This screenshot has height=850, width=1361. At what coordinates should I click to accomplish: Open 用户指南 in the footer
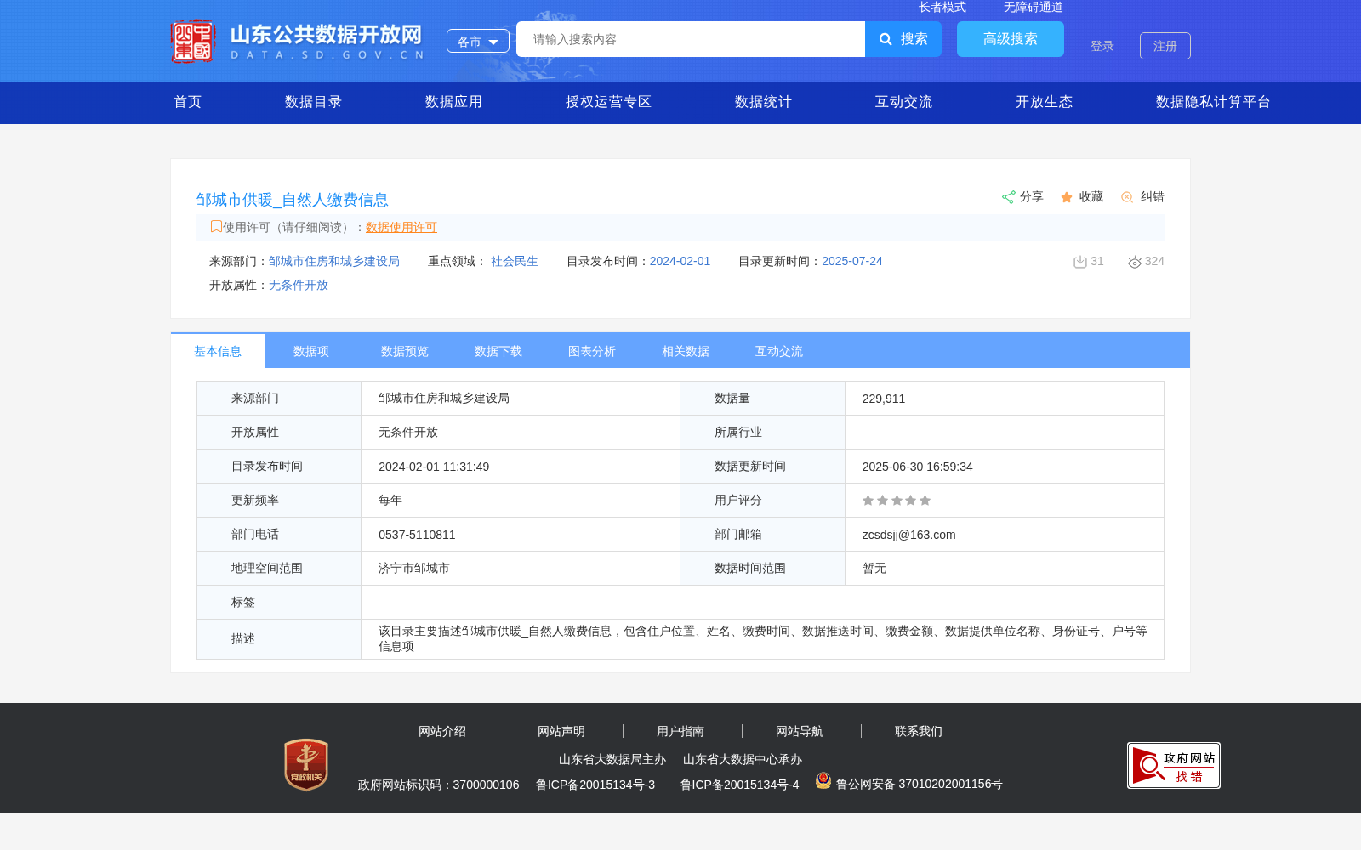click(x=680, y=731)
